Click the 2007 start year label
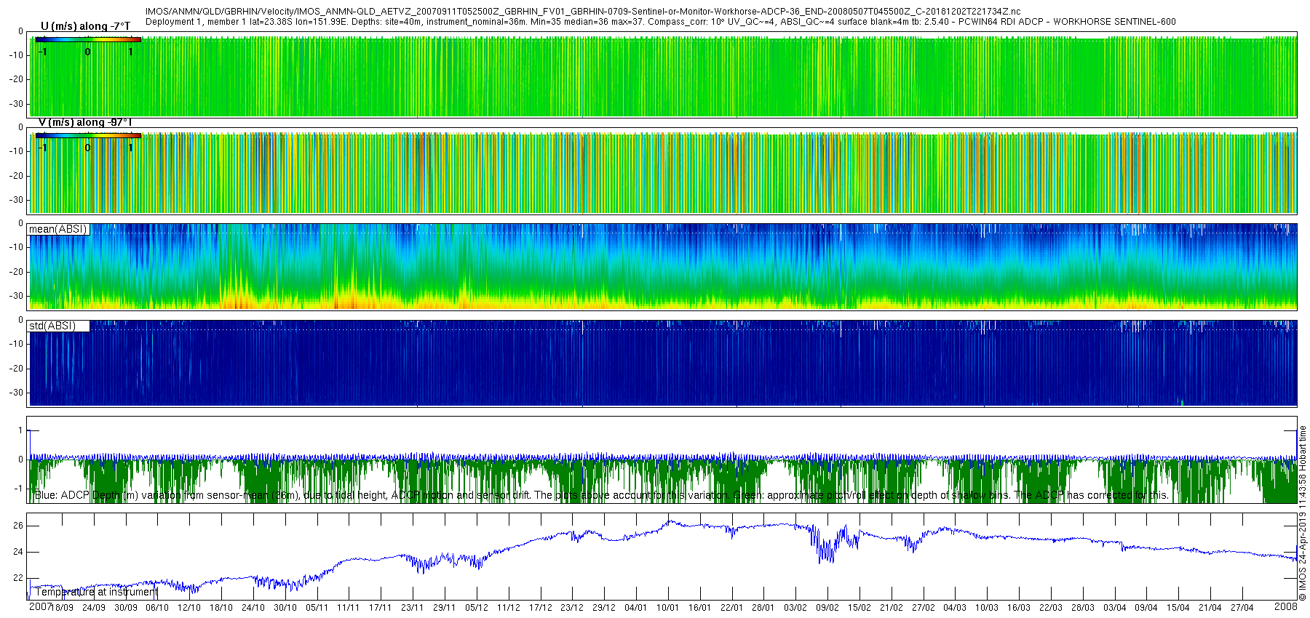1310x618 pixels. pos(40,606)
